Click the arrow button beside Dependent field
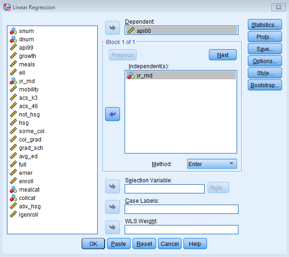Screen dimensions: 289x257 pos(113,28)
